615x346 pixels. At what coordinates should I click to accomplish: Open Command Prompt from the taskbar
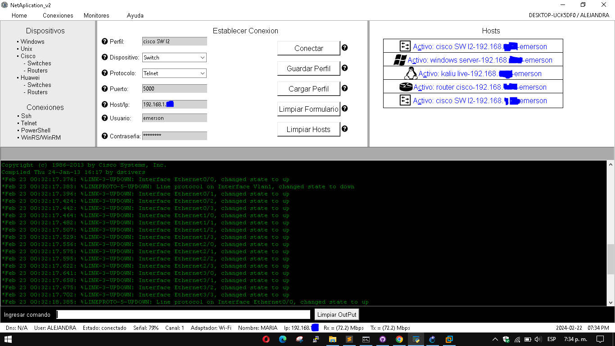tap(366, 339)
